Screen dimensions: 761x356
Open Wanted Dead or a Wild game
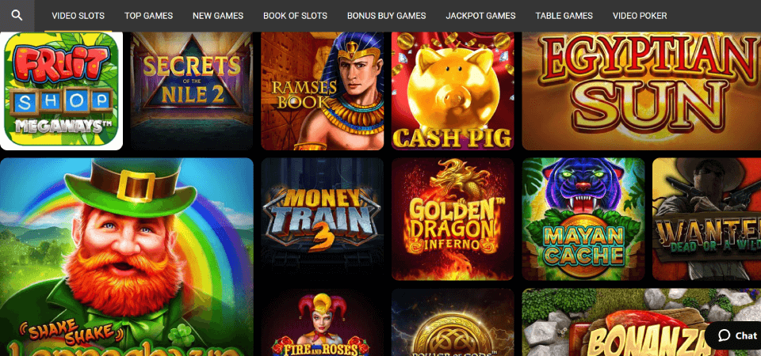(x=706, y=219)
